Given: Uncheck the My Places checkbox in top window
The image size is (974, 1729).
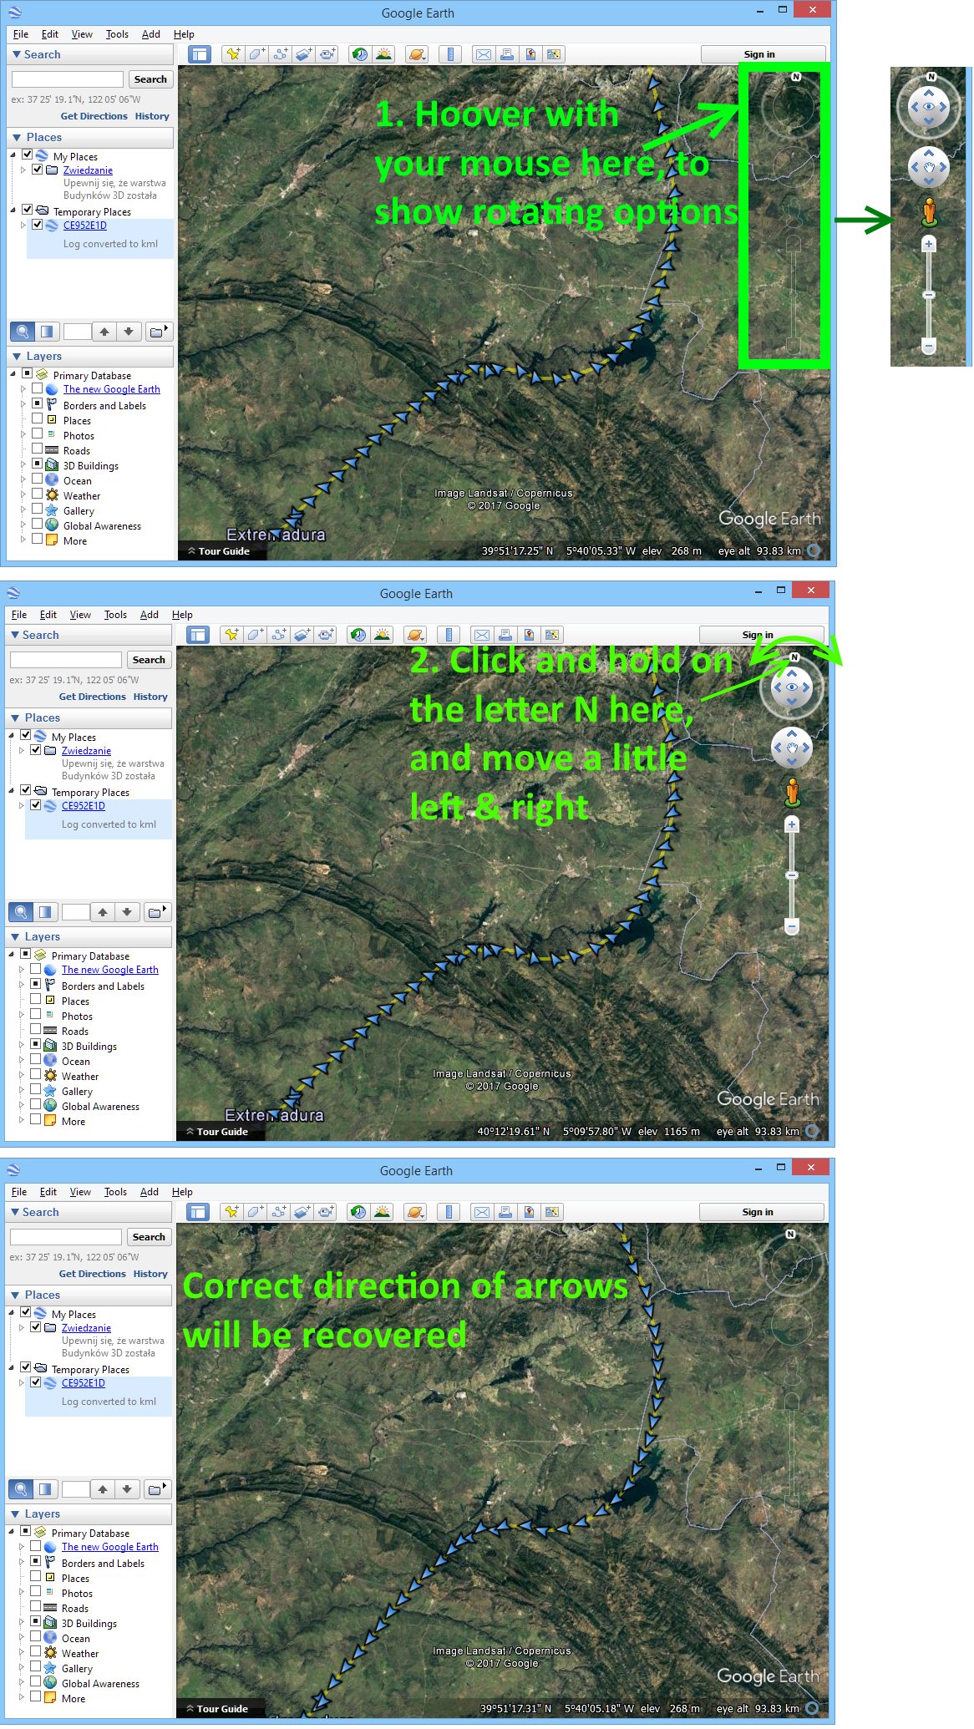Looking at the screenshot, I should pyautogui.click(x=28, y=155).
